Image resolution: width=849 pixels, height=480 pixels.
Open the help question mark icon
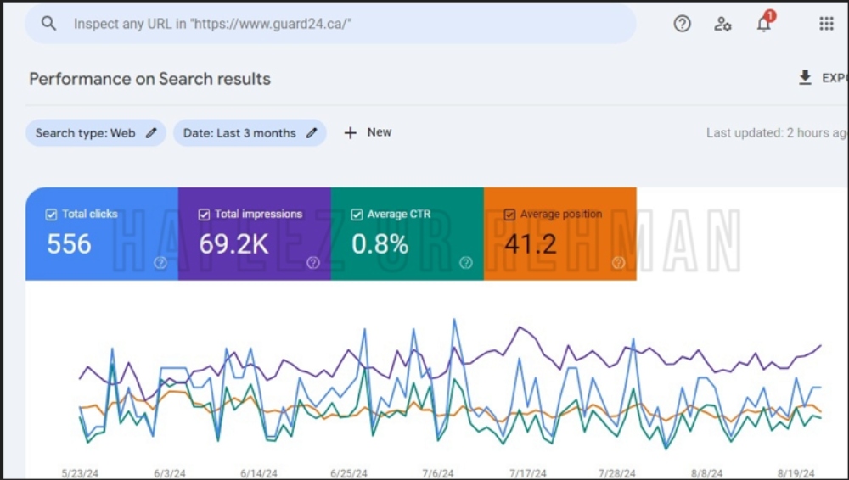682,23
